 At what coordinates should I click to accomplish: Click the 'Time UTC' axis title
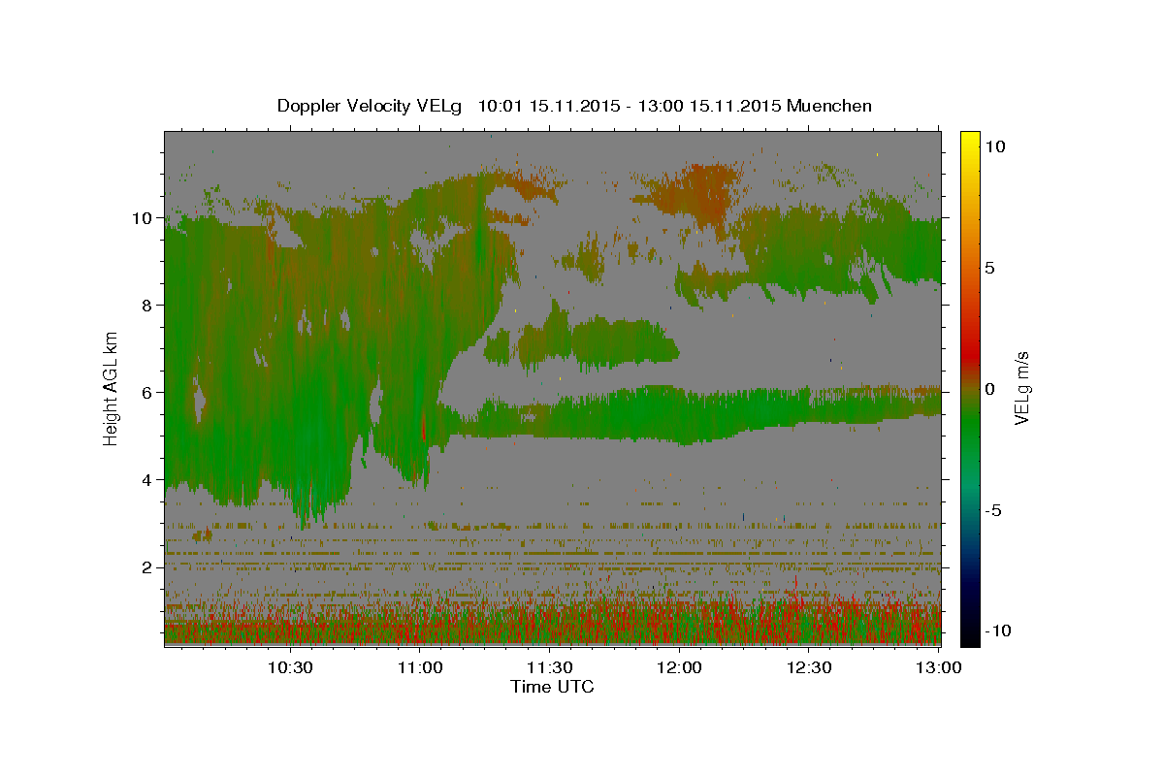[552, 687]
